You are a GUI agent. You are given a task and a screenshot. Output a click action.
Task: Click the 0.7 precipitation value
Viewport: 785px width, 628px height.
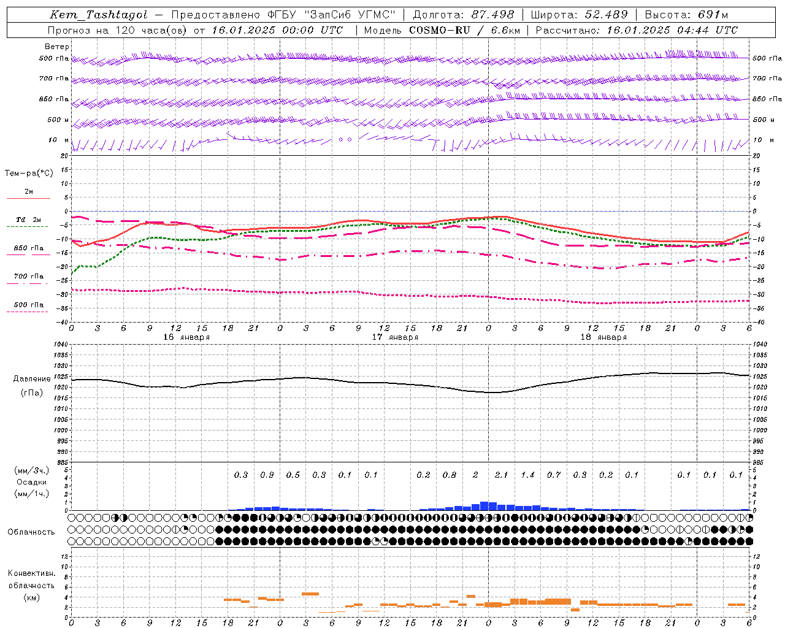click(554, 475)
